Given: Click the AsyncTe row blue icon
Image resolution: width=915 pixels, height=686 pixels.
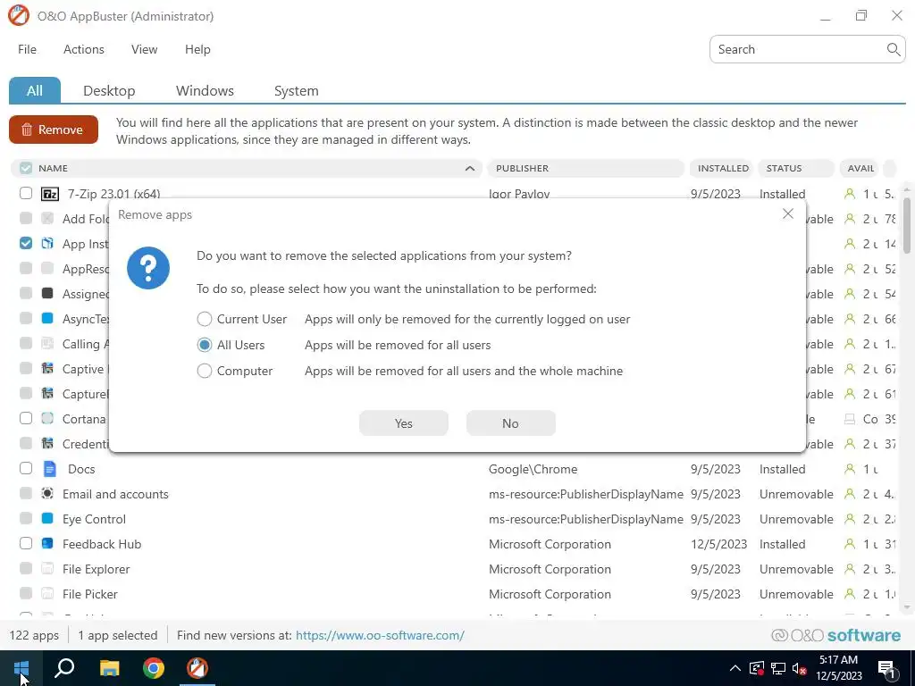Looking at the screenshot, I should tap(47, 319).
